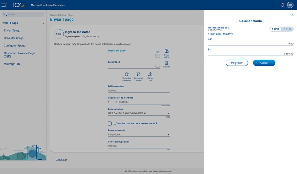Click the Concepto (Opcional) input field
Image resolution: width=297 pixels, height=174 pixels.
coord(139,146)
